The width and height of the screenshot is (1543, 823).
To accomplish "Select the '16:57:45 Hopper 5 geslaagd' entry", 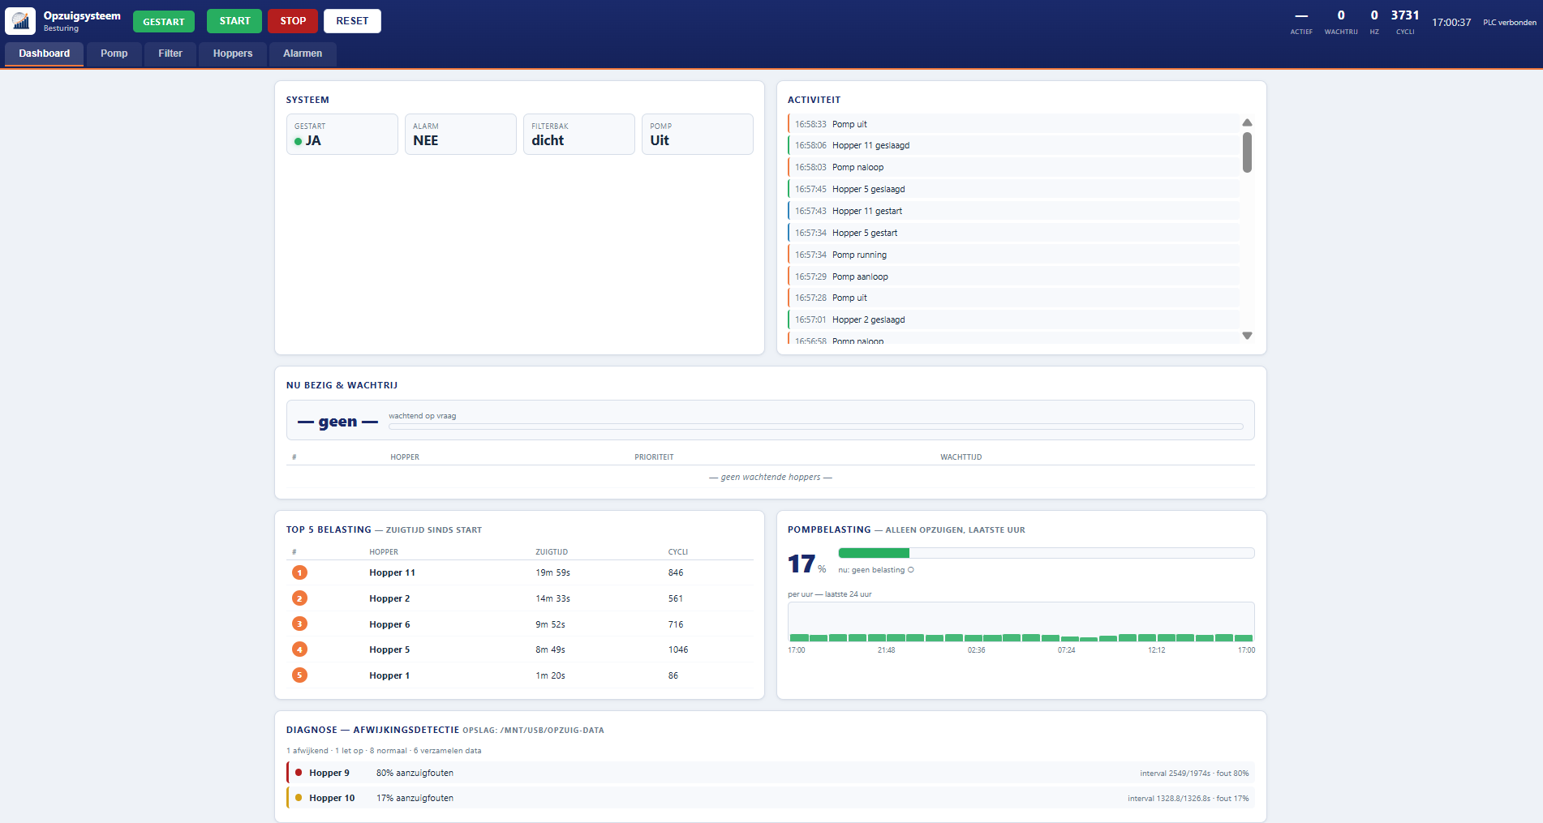I will pyautogui.click(x=1013, y=189).
